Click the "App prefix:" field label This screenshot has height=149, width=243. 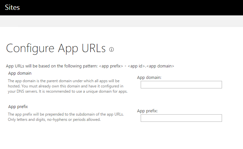(x=147, y=111)
